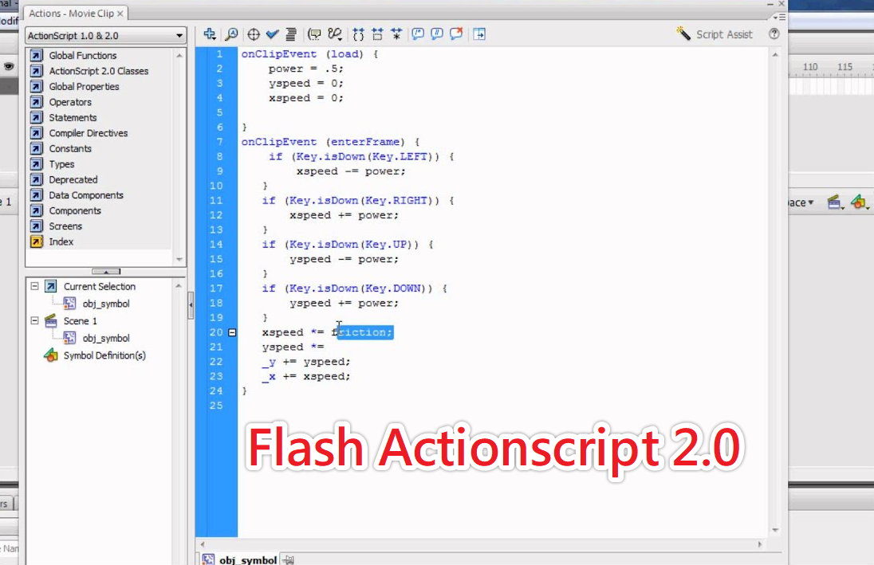Apply a line comment using the toolbar
This screenshot has height=565, width=874.
point(436,34)
